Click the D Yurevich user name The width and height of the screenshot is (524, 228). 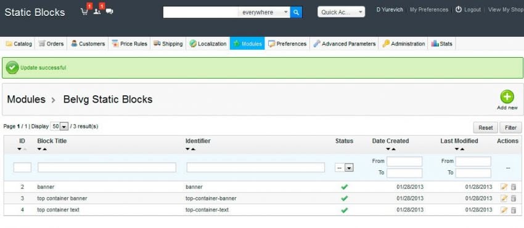tap(390, 10)
